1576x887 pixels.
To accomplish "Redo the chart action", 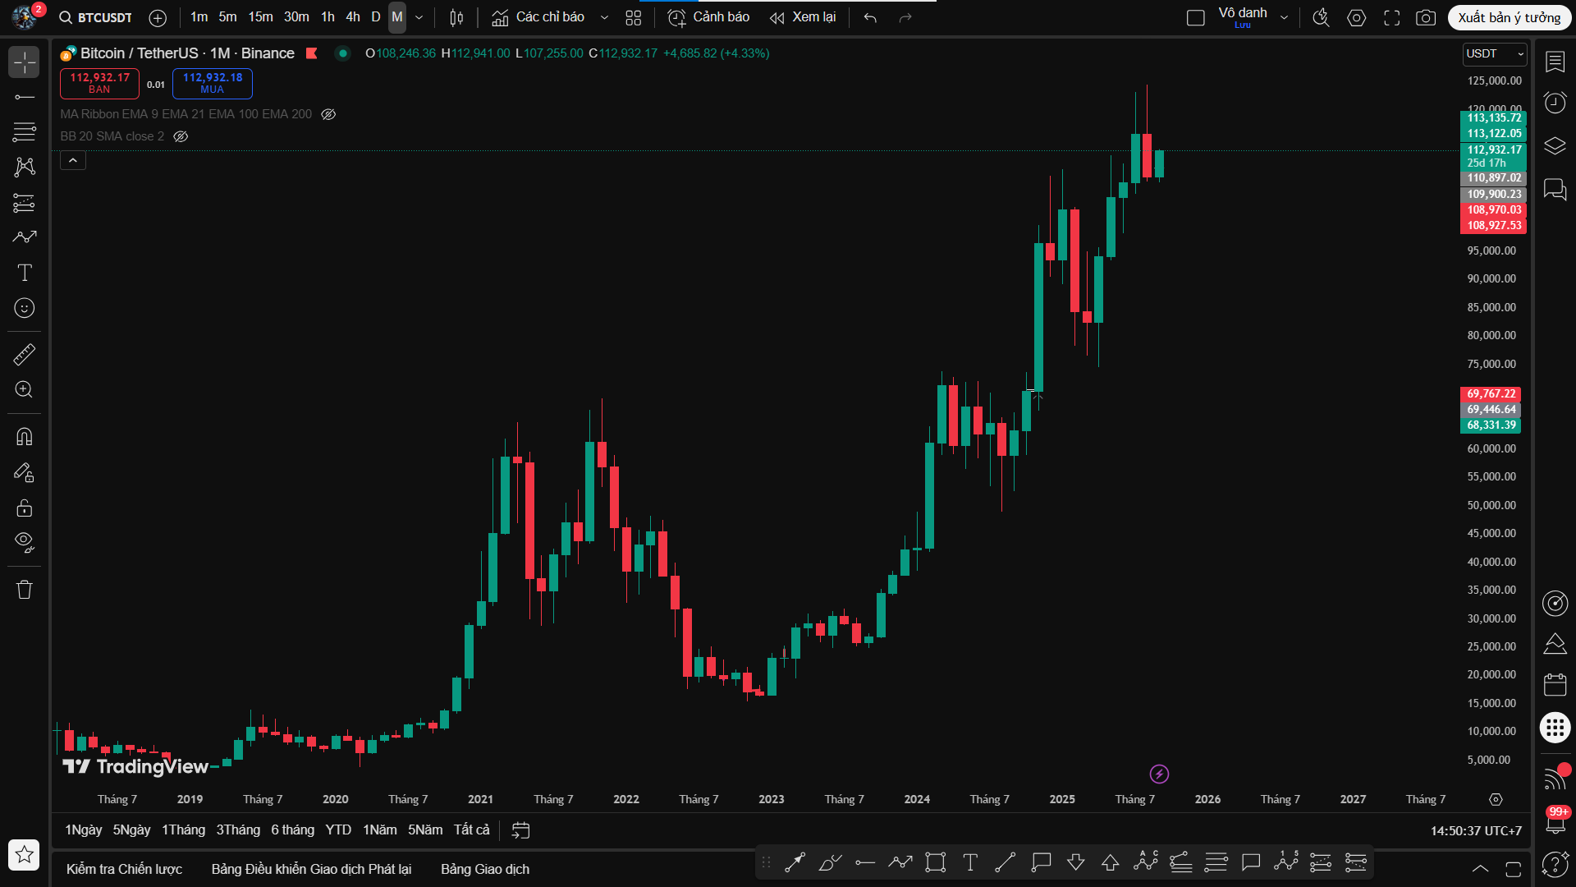I will (x=905, y=17).
